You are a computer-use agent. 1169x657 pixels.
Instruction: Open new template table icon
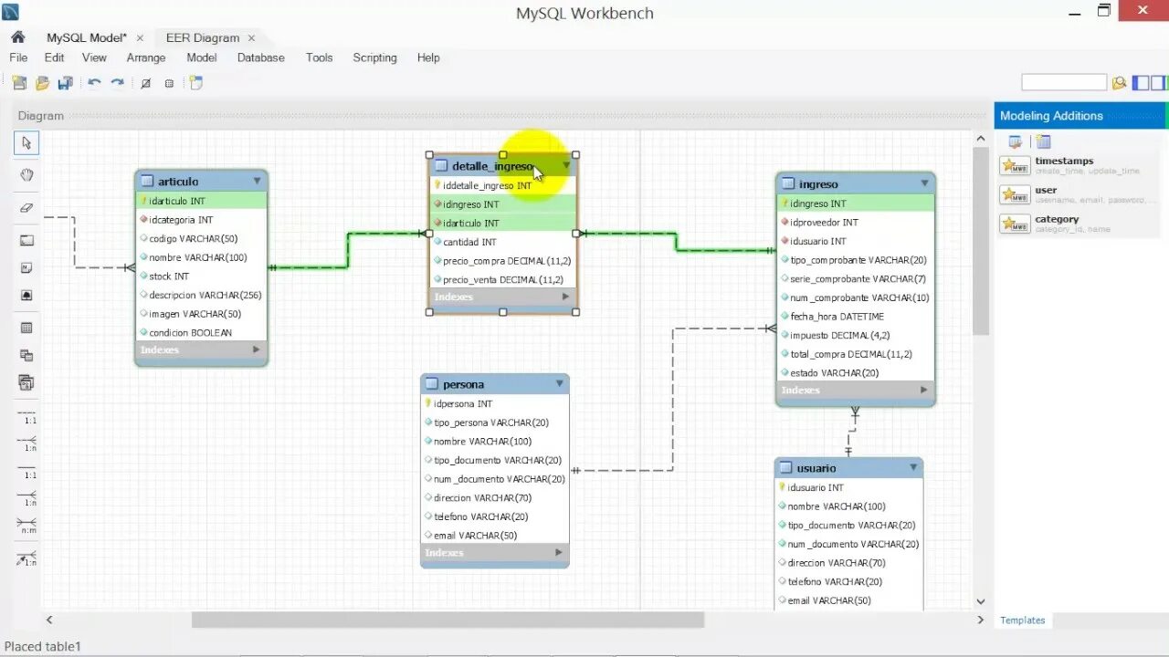coord(1044,141)
